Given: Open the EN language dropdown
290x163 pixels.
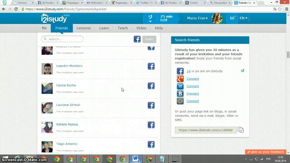Looking at the screenshot, I should coord(243,18).
